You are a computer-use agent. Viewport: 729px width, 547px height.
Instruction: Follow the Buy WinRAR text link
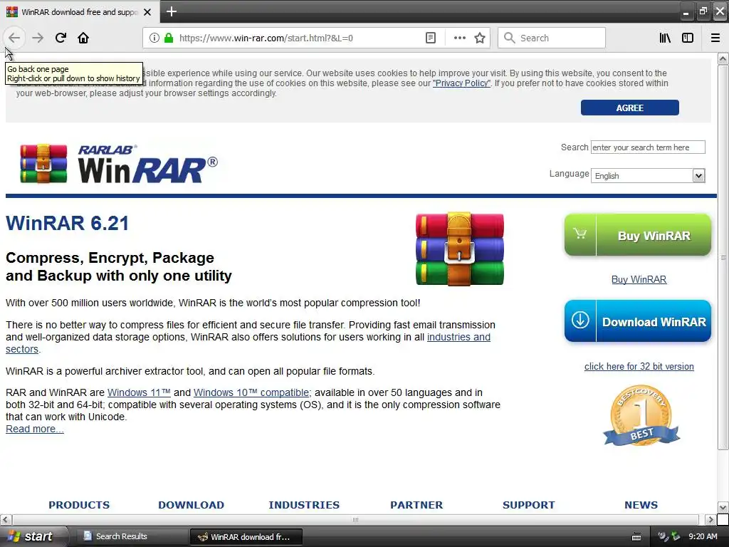639,279
